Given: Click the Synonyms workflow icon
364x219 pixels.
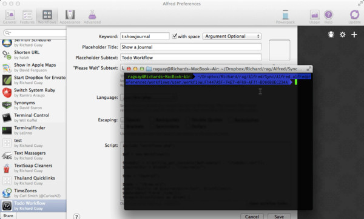Looking at the screenshot, I should (7, 105).
